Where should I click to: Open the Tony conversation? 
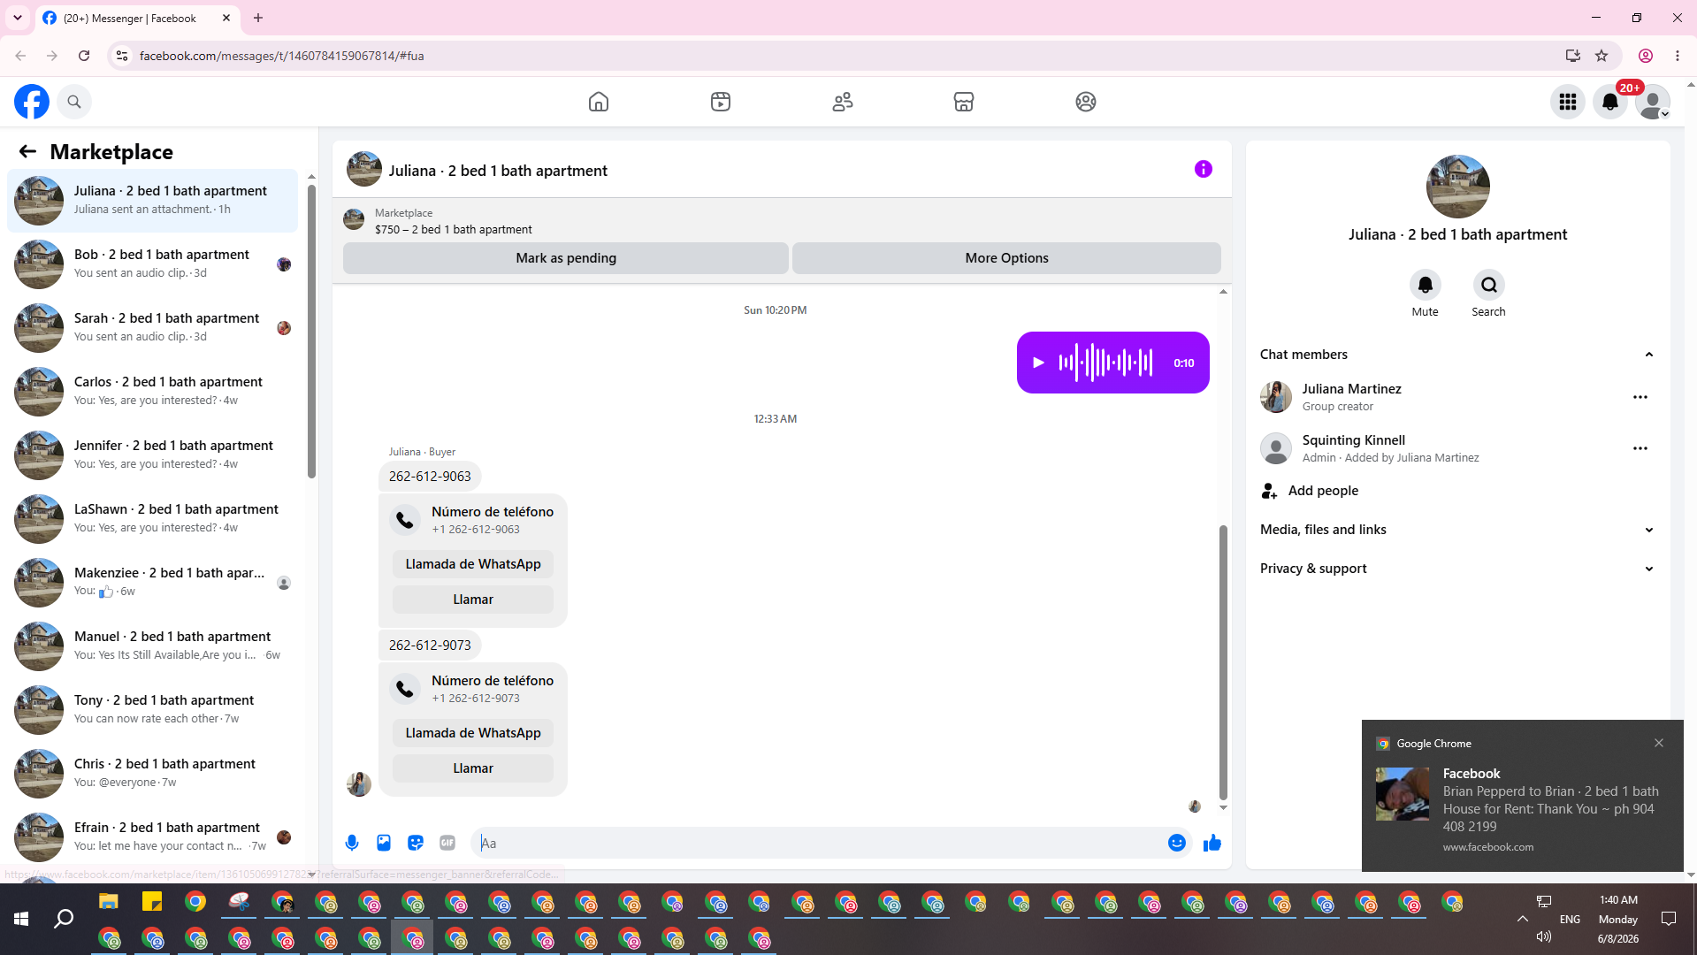click(152, 710)
